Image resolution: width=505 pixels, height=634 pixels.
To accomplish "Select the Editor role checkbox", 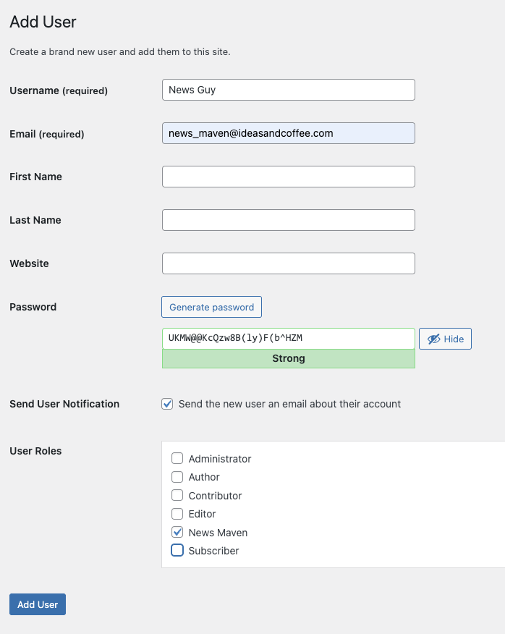I will (177, 514).
